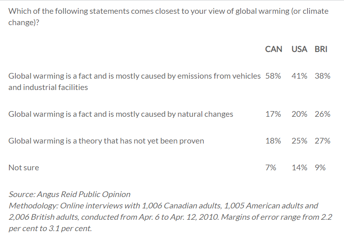This screenshot has width=344, height=238.
Task: Click the Angus Reid Public Opinion source line
Action: tap(69, 194)
